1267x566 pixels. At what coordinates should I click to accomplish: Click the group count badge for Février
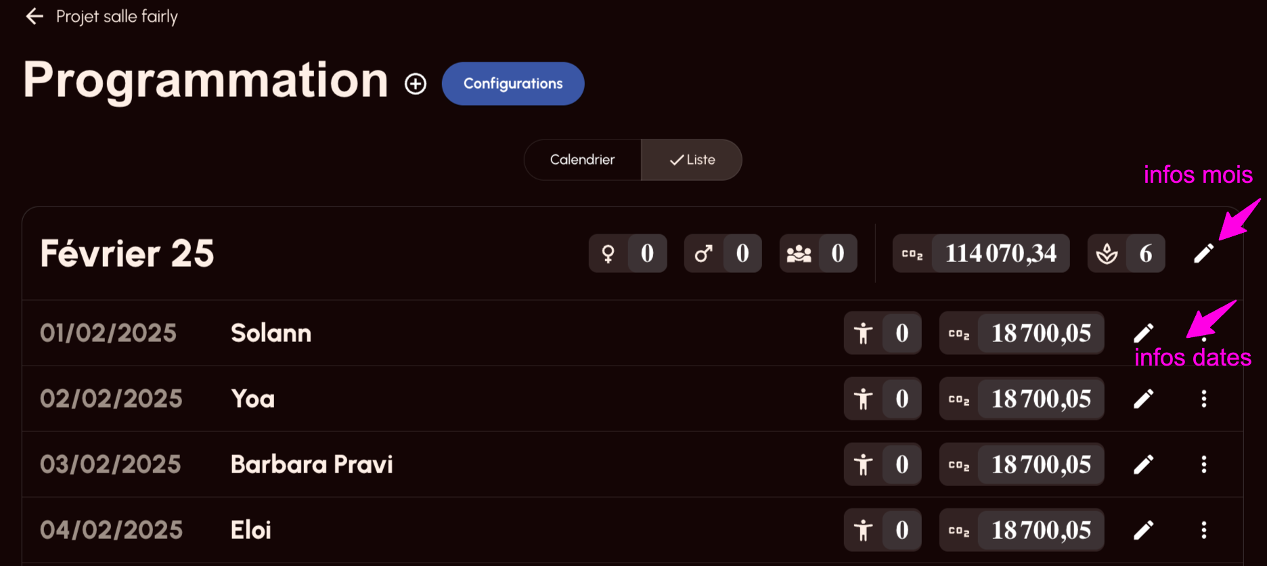818,253
